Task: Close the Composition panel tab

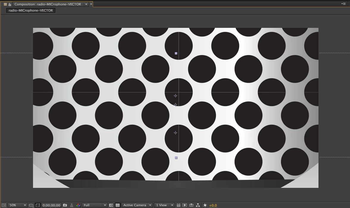Action: pos(91,4)
